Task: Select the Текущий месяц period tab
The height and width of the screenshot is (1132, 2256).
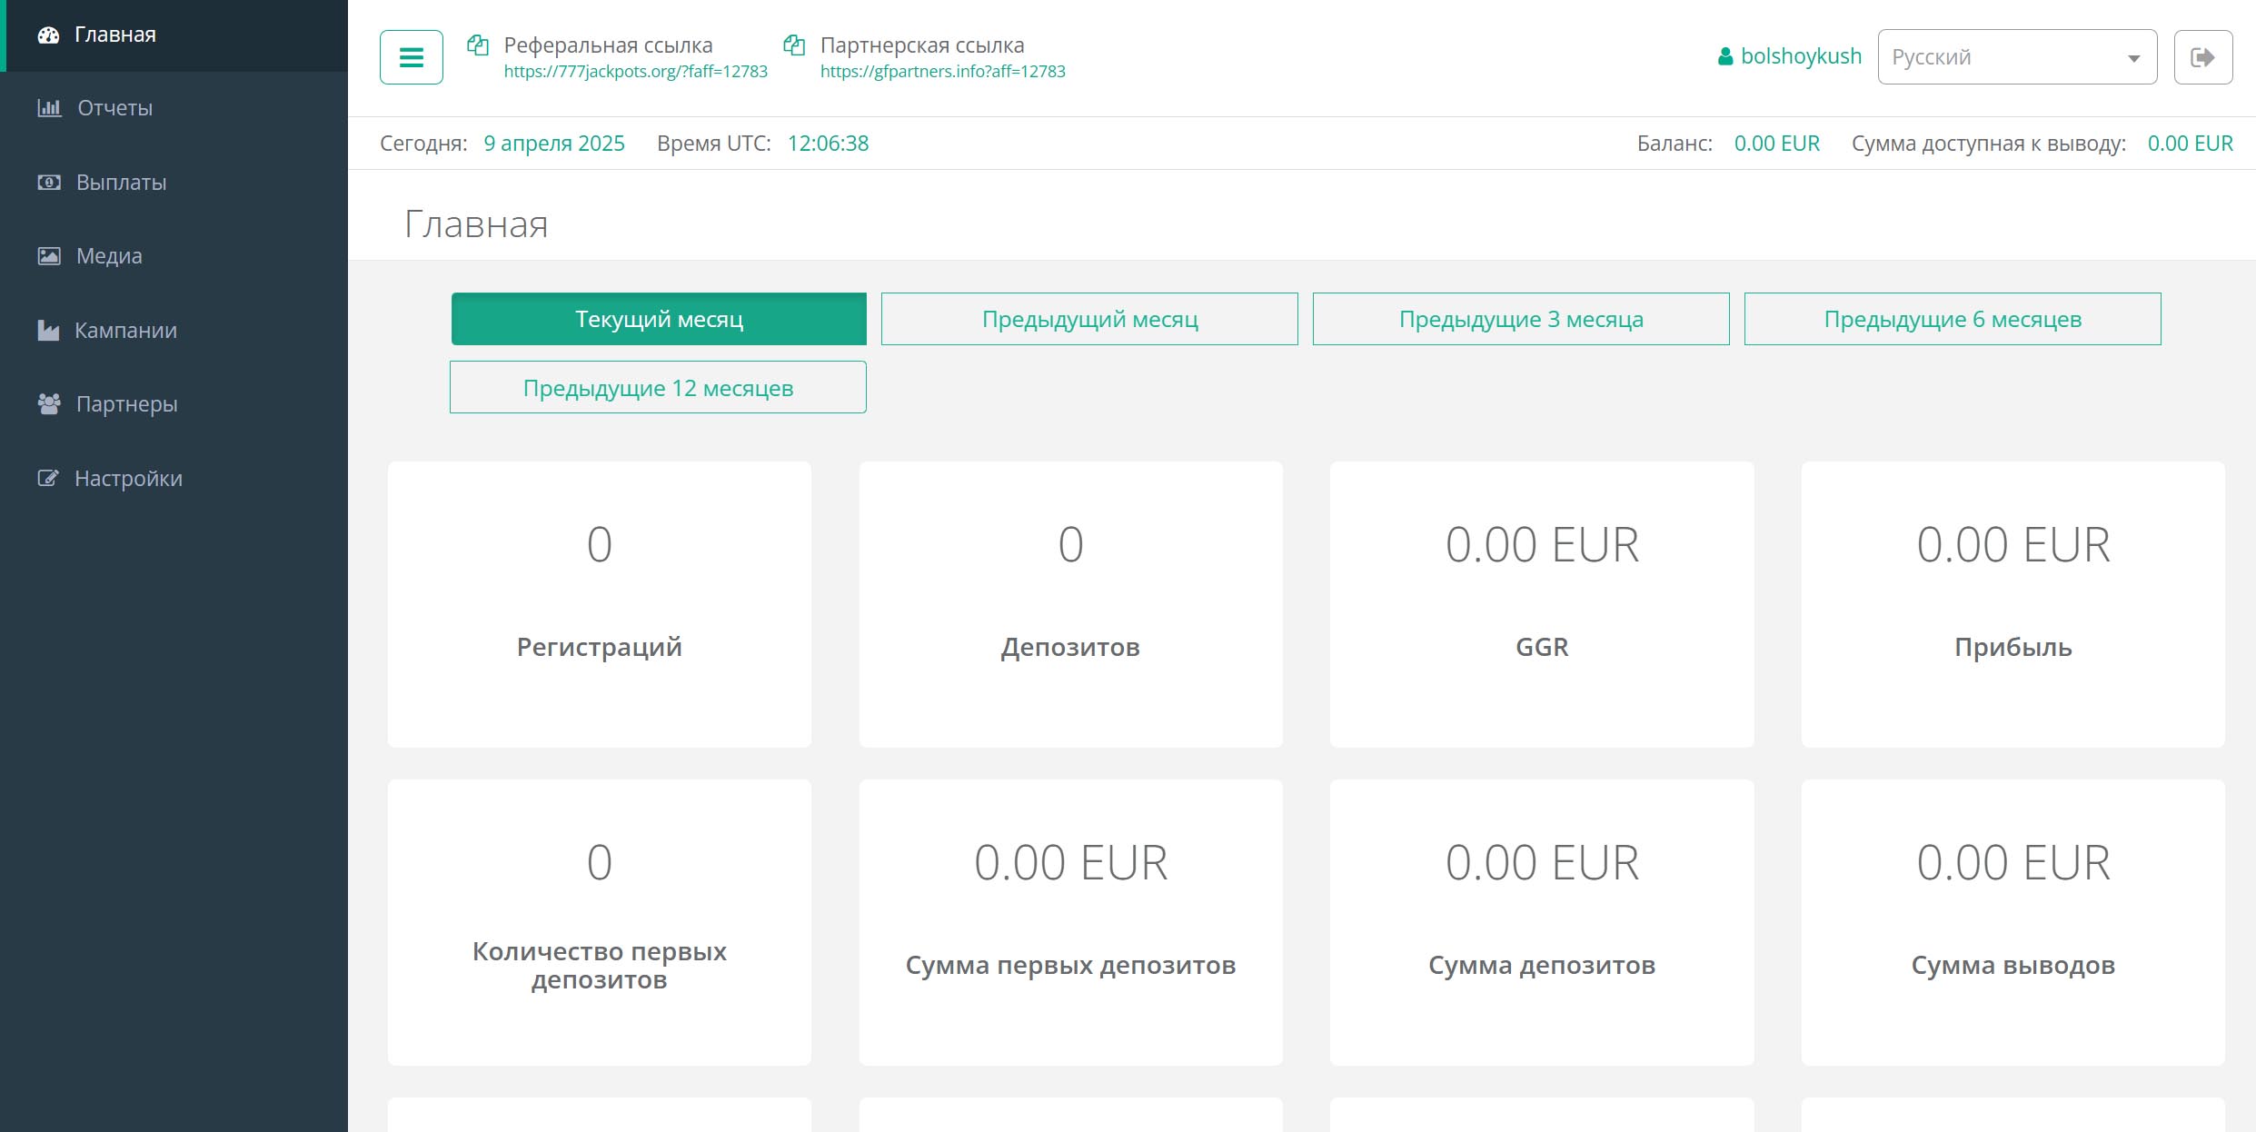Action: coord(659,319)
